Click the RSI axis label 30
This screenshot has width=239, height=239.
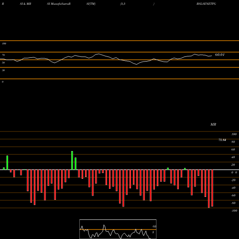[3, 70]
